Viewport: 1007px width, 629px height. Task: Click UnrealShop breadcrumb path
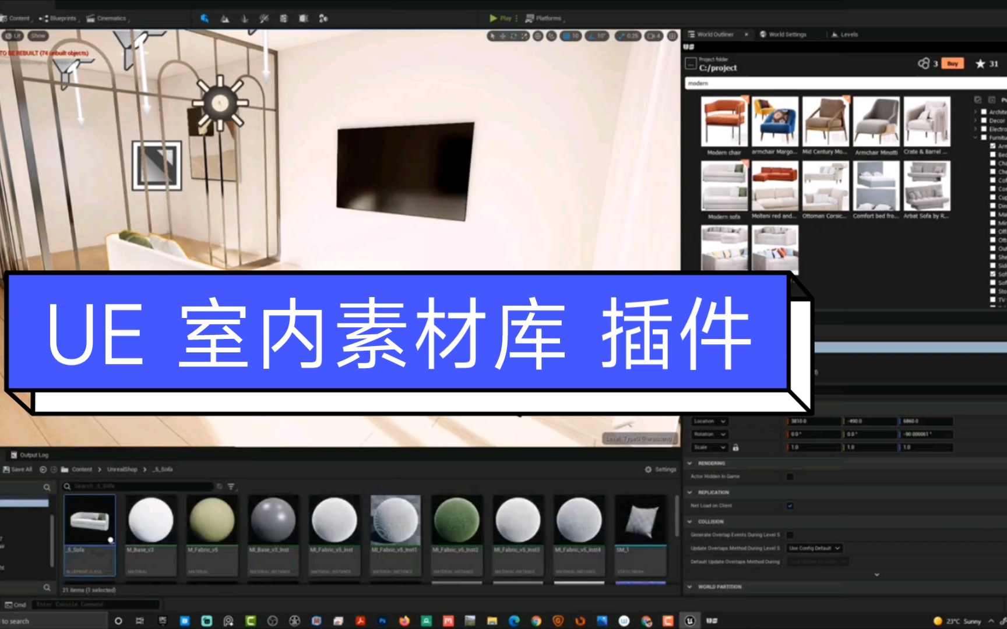tap(122, 469)
